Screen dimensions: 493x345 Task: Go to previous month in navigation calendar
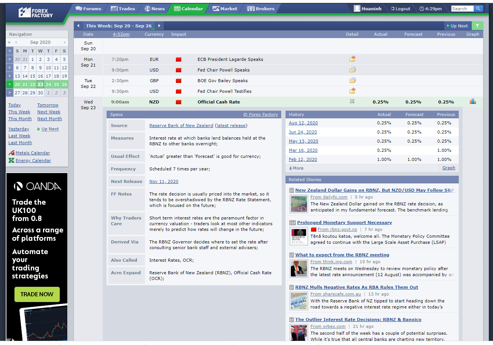click(16, 42)
